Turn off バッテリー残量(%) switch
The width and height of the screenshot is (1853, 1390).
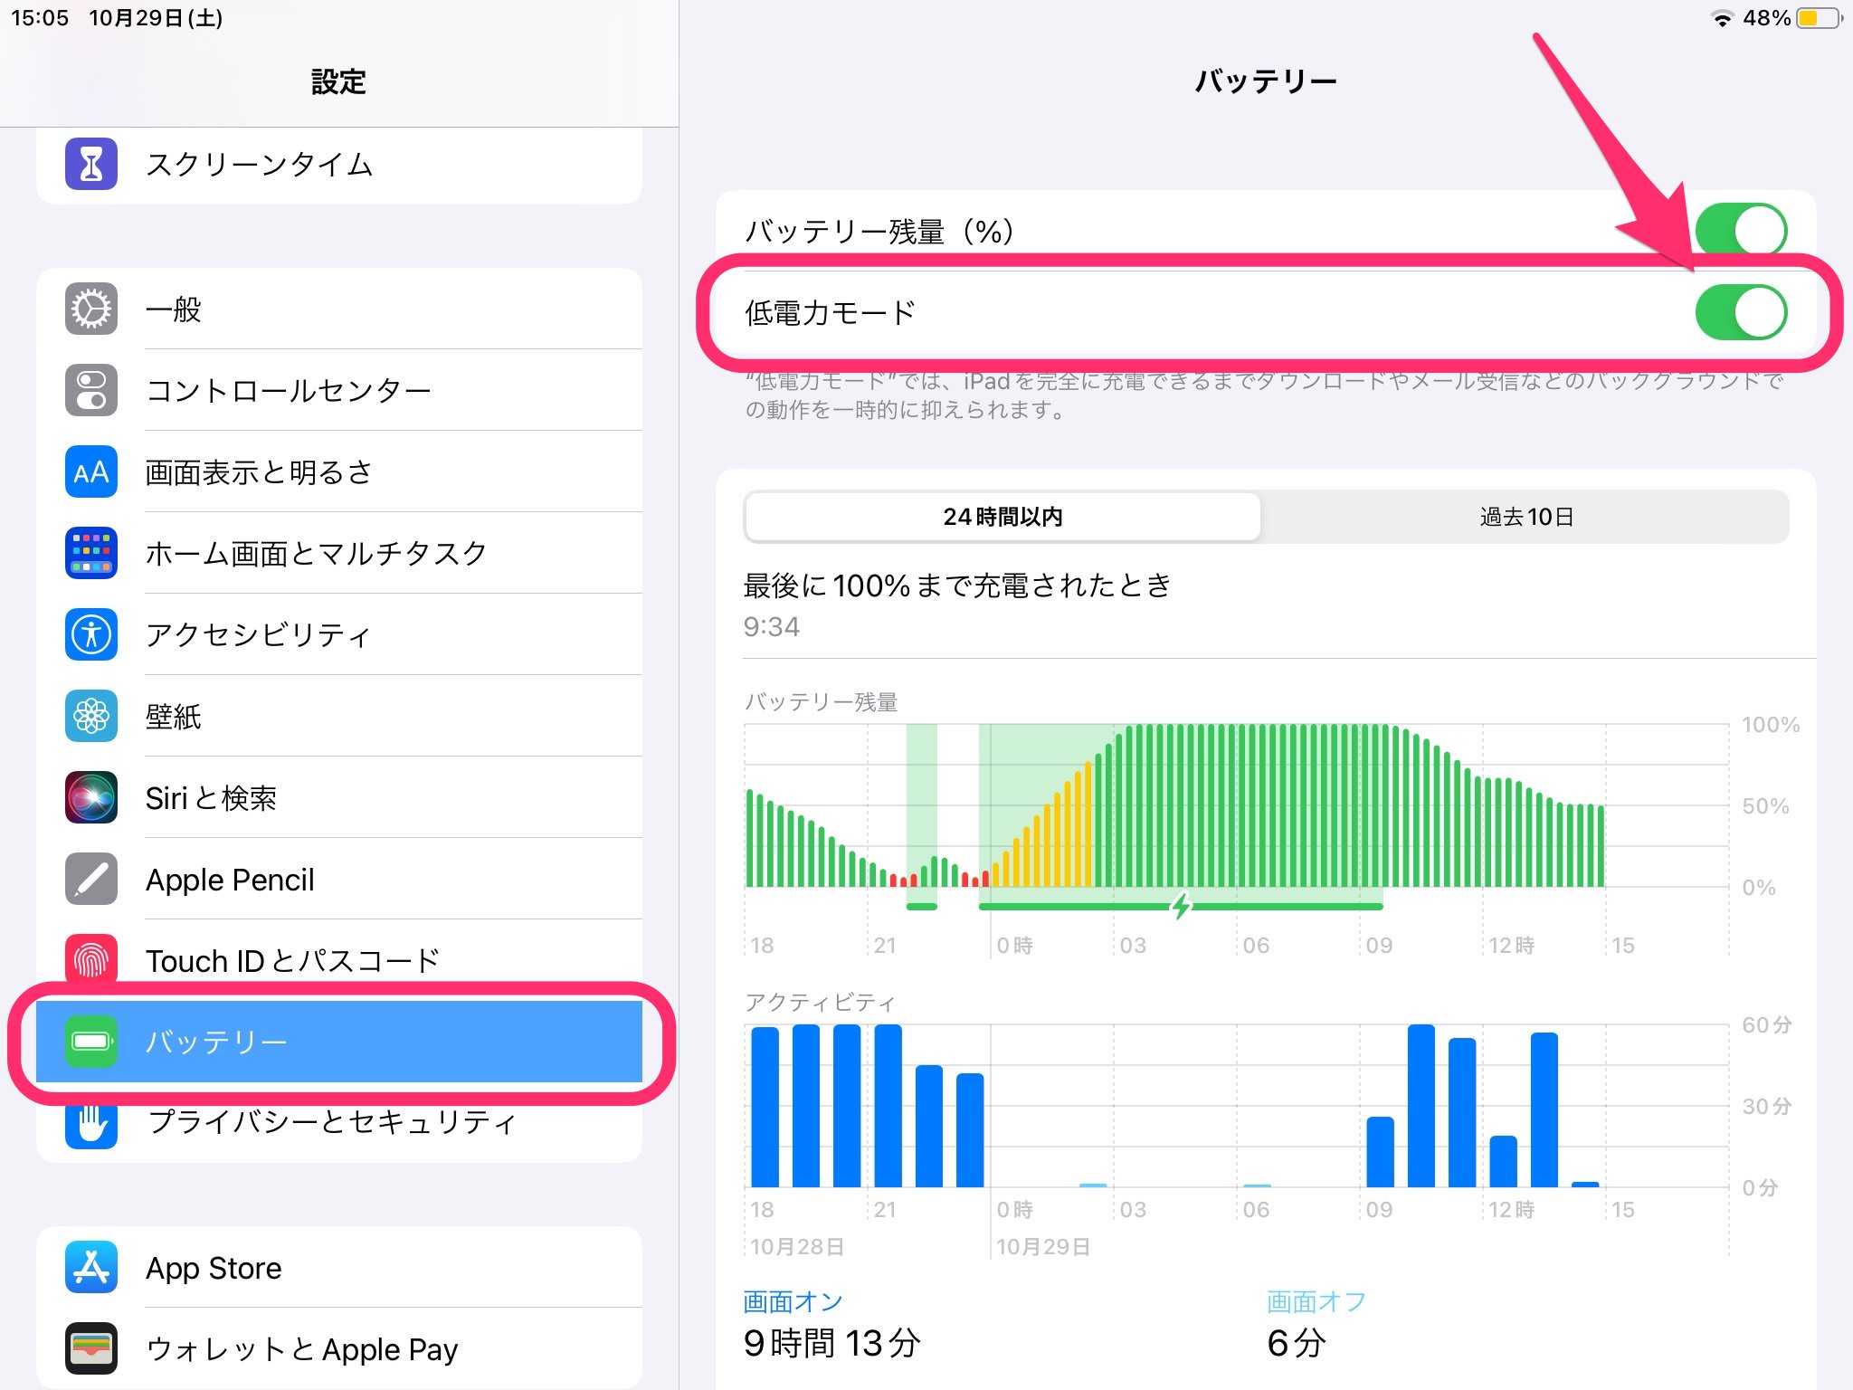pos(1741,231)
